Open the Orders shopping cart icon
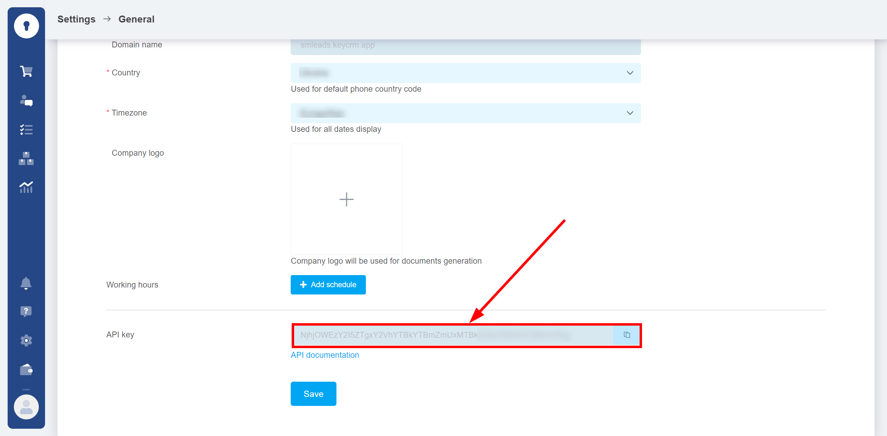The image size is (887, 436). point(26,71)
